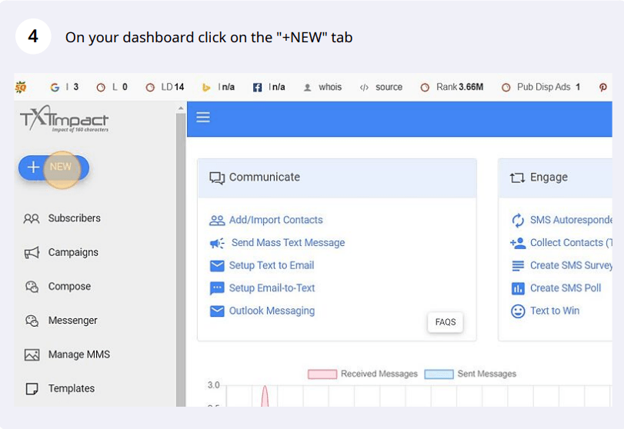The height and width of the screenshot is (429, 624).
Task: Open the Outlook Messaging link
Action: (x=272, y=311)
